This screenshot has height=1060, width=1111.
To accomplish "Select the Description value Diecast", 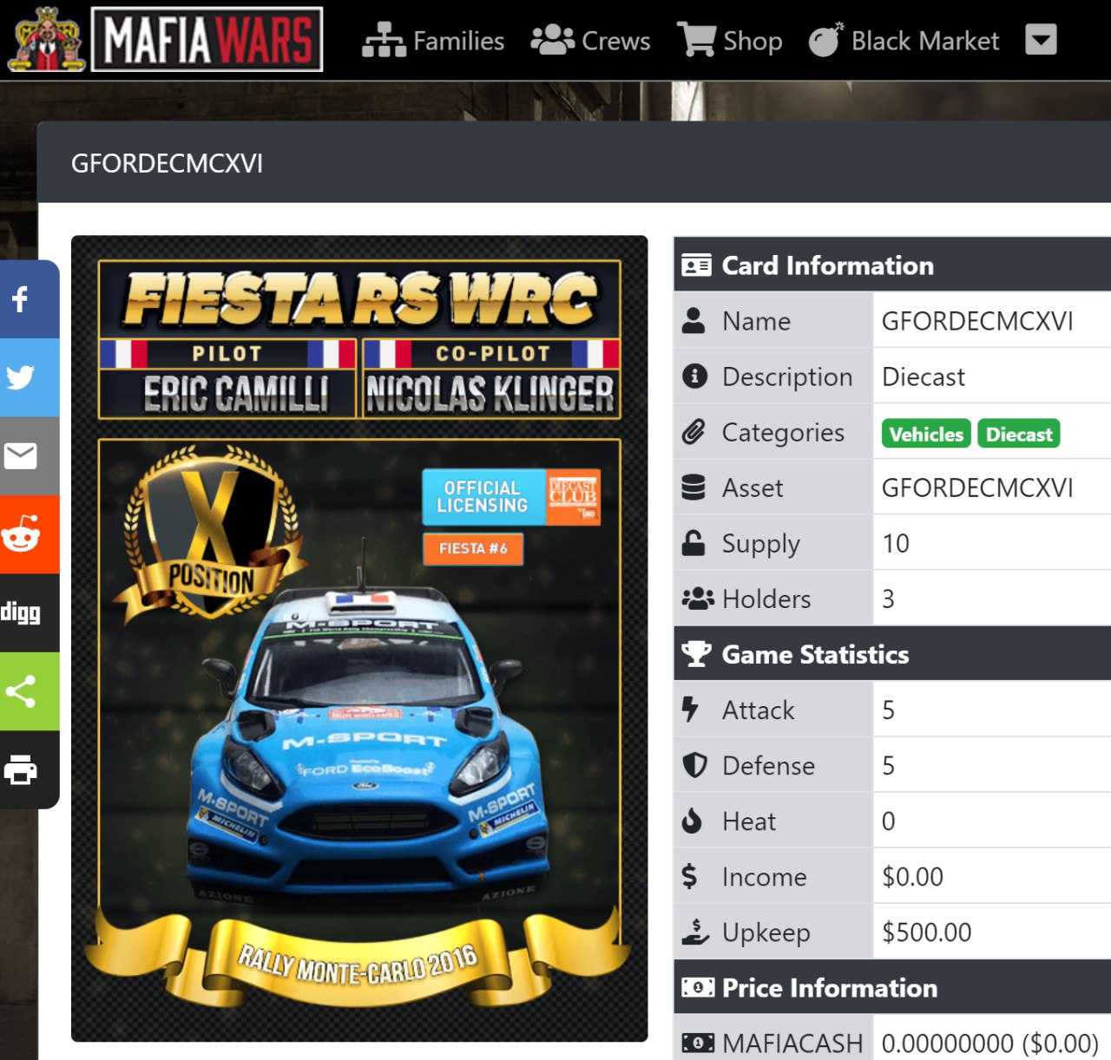I will click(924, 376).
